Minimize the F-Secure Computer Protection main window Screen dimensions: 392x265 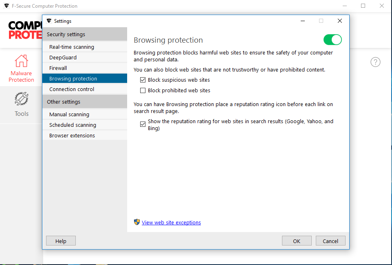[x=345, y=6]
